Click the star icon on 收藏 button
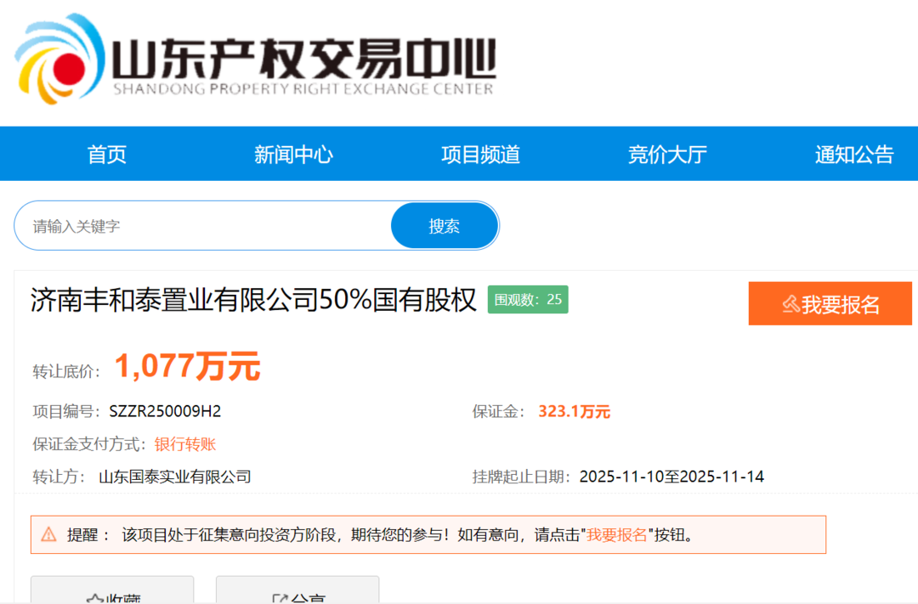This screenshot has width=918, height=604. 94,598
